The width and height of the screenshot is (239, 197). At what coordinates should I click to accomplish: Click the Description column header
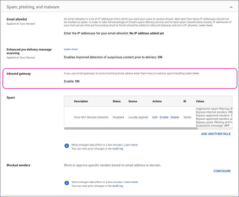tap(81, 101)
